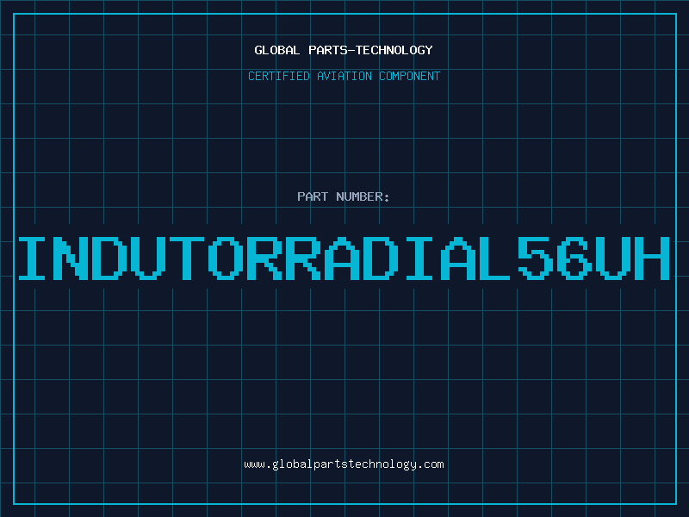689x517 pixels.
Task: Click the PART NUMBER: label
Action: pyautogui.click(x=344, y=196)
